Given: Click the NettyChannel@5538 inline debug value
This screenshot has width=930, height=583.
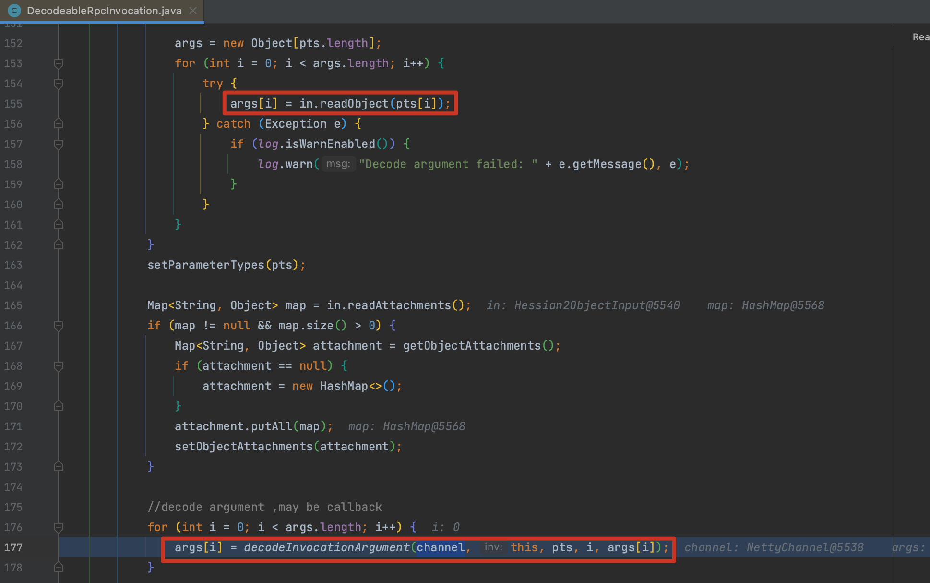Looking at the screenshot, I should [x=805, y=547].
